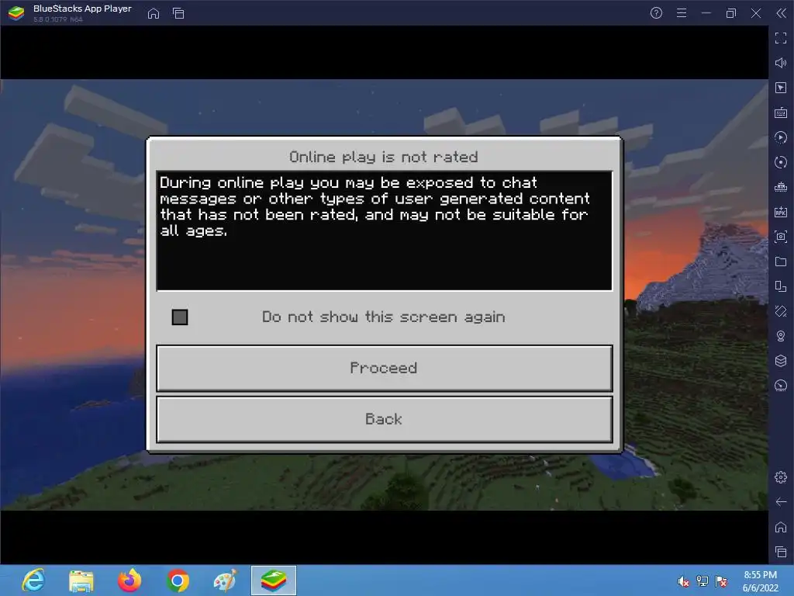Open the multi-instance manager layers icon

(780, 361)
